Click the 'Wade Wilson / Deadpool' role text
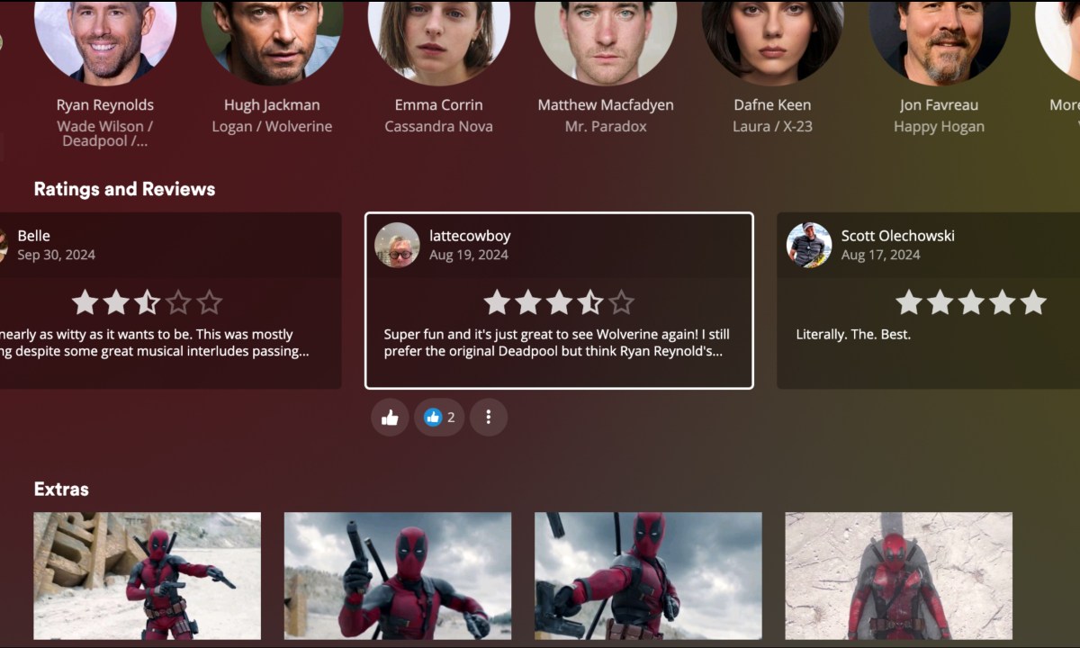Image resolution: width=1080 pixels, height=648 pixels. 105,134
